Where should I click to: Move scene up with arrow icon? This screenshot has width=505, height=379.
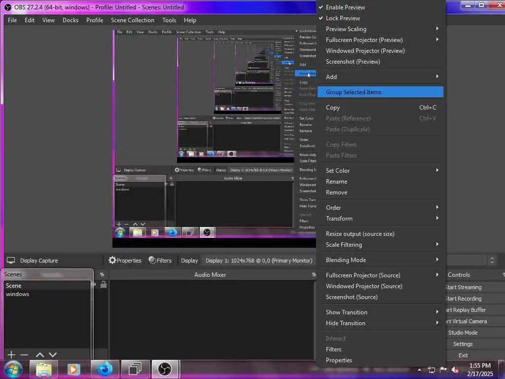[x=40, y=355]
